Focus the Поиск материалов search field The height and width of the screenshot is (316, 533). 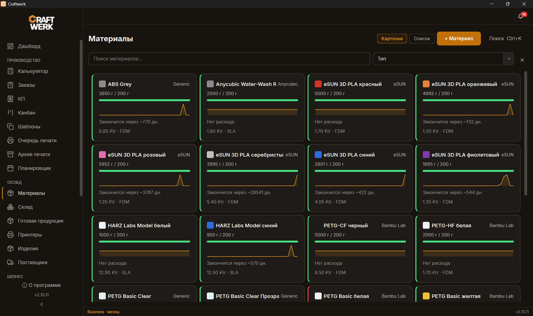point(229,59)
